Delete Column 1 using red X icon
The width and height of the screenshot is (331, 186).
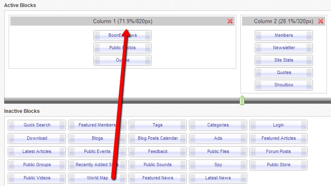[230, 21]
